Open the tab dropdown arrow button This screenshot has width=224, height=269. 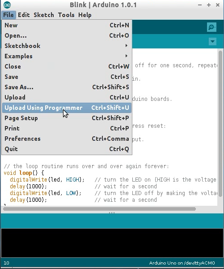tap(212, 42)
